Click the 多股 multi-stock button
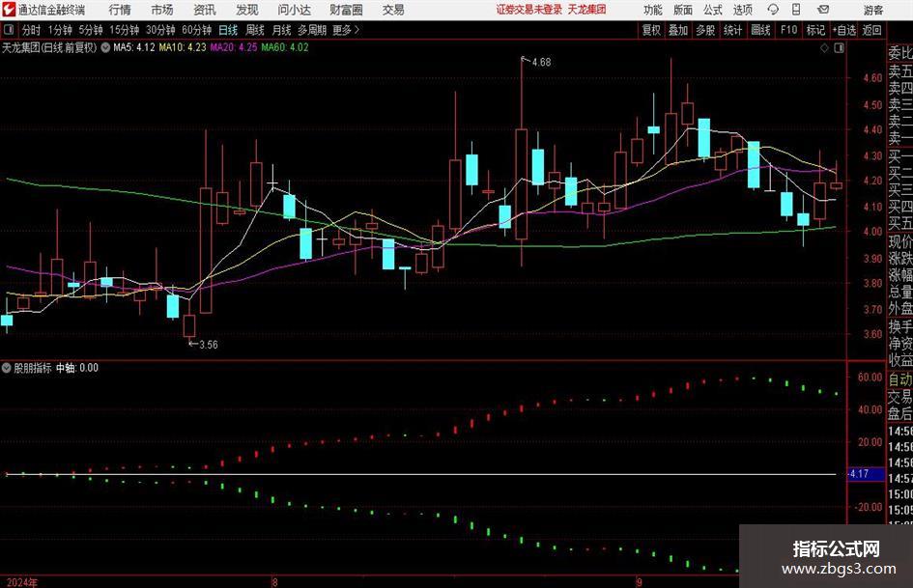This screenshot has width=913, height=588. click(705, 30)
